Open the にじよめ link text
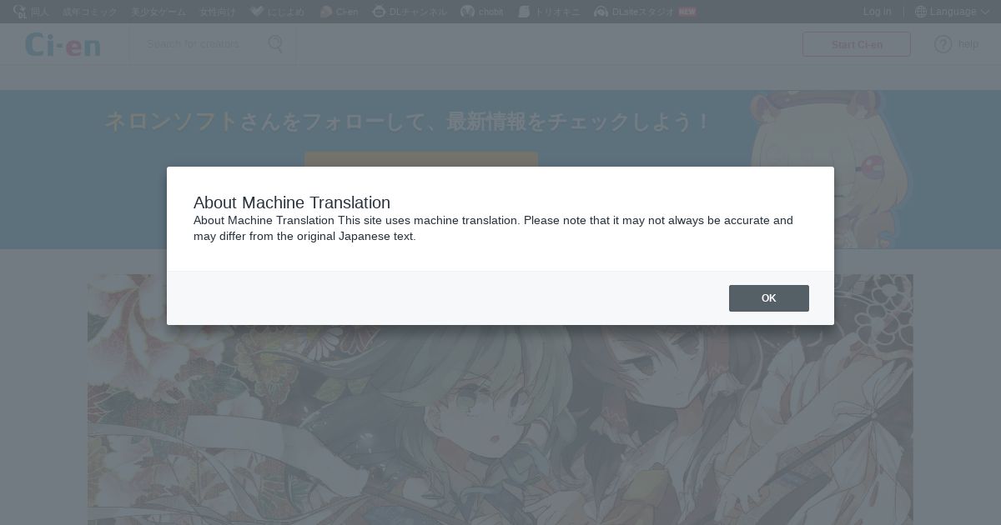Image resolution: width=1001 pixels, height=525 pixels. [x=286, y=12]
